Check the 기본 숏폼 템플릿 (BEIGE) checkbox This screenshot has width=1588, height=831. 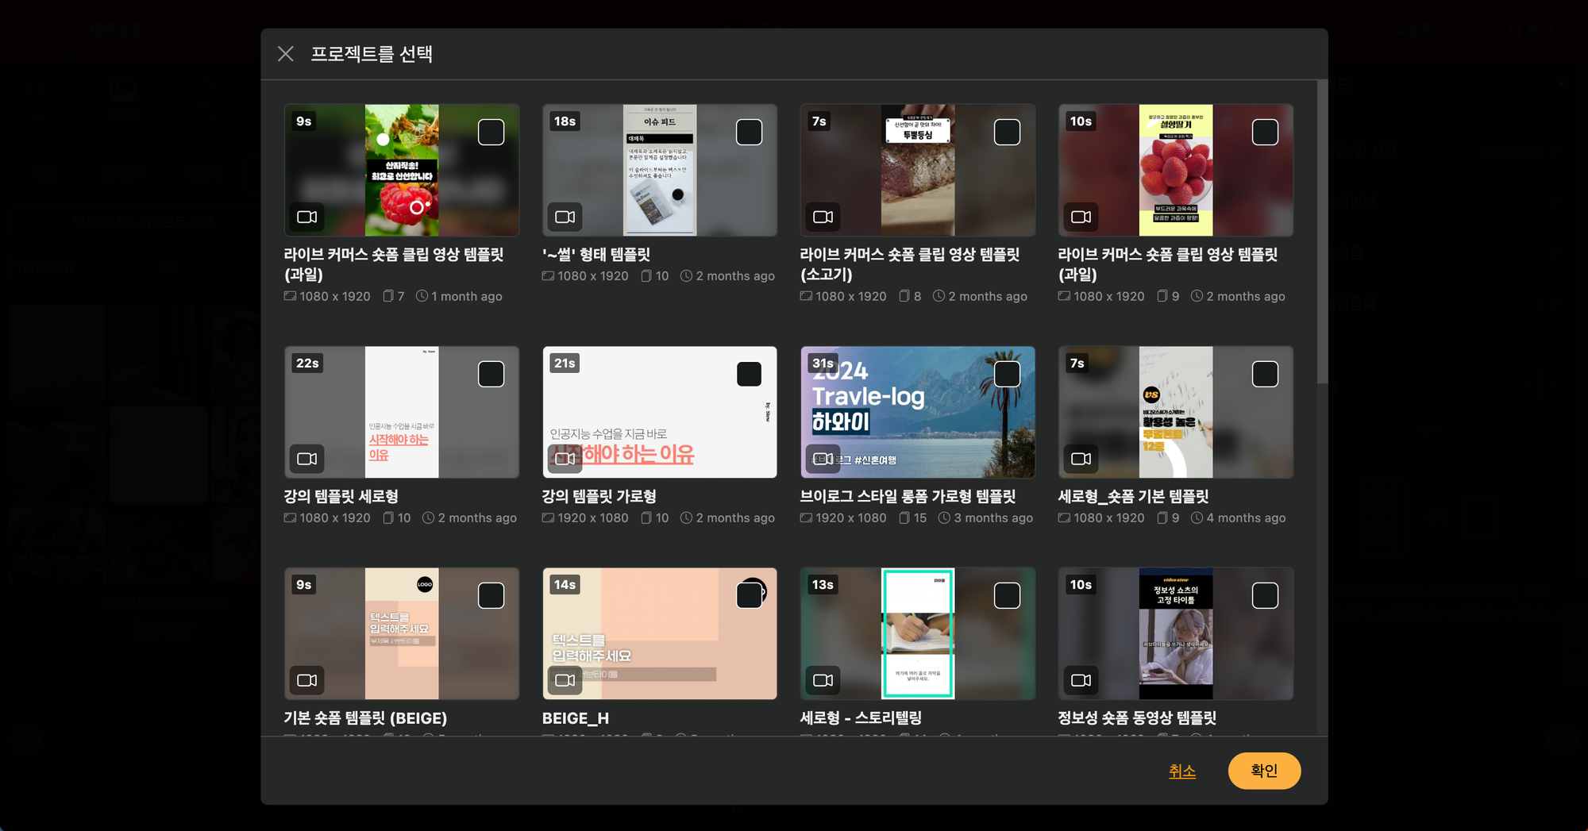point(491,595)
